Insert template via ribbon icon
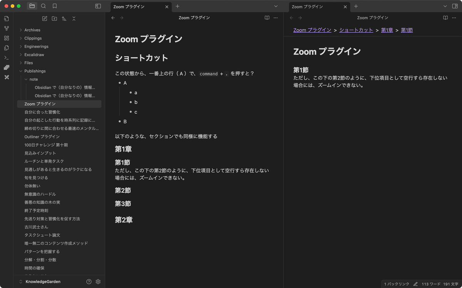The image size is (462, 288). pyautogui.click(x=7, y=48)
